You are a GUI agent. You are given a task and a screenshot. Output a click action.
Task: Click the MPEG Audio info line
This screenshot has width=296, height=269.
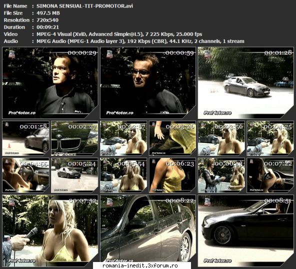(x=140, y=41)
